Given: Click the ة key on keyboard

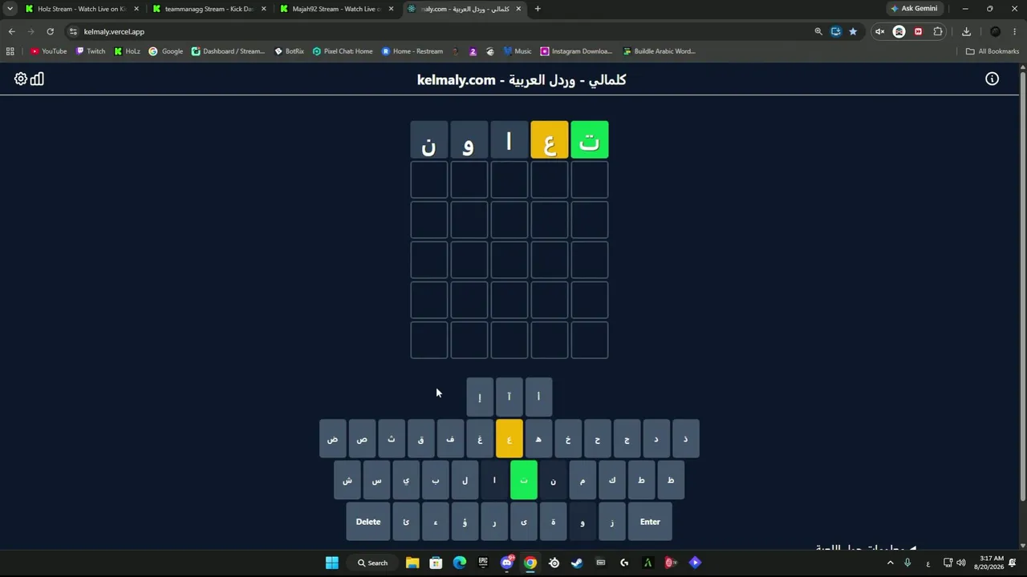Looking at the screenshot, I should point(553,522).
